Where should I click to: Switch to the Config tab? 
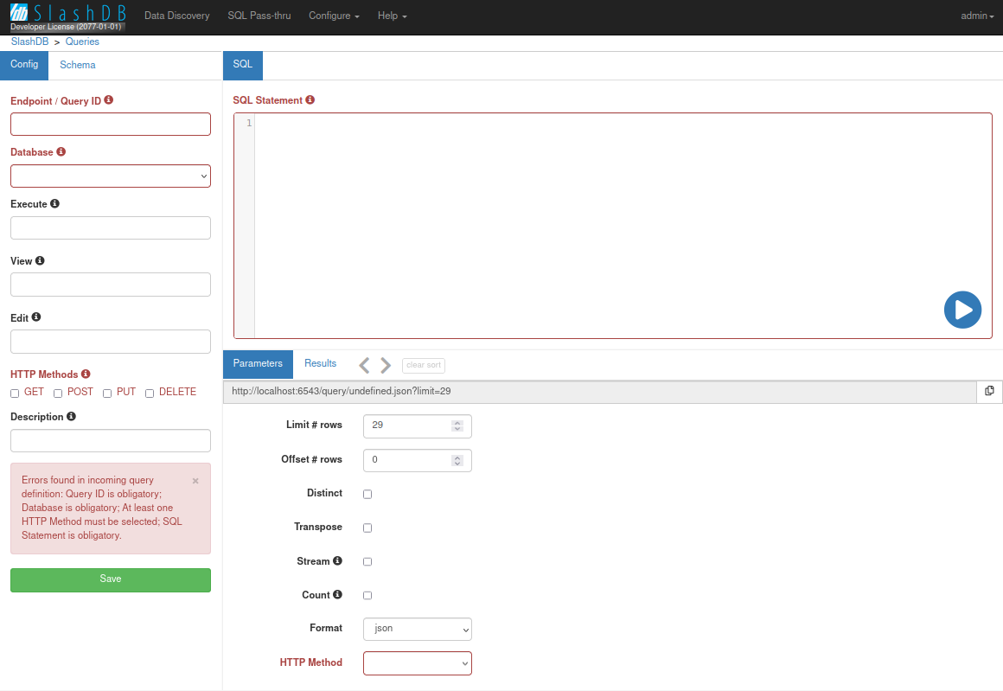point(24,65)
